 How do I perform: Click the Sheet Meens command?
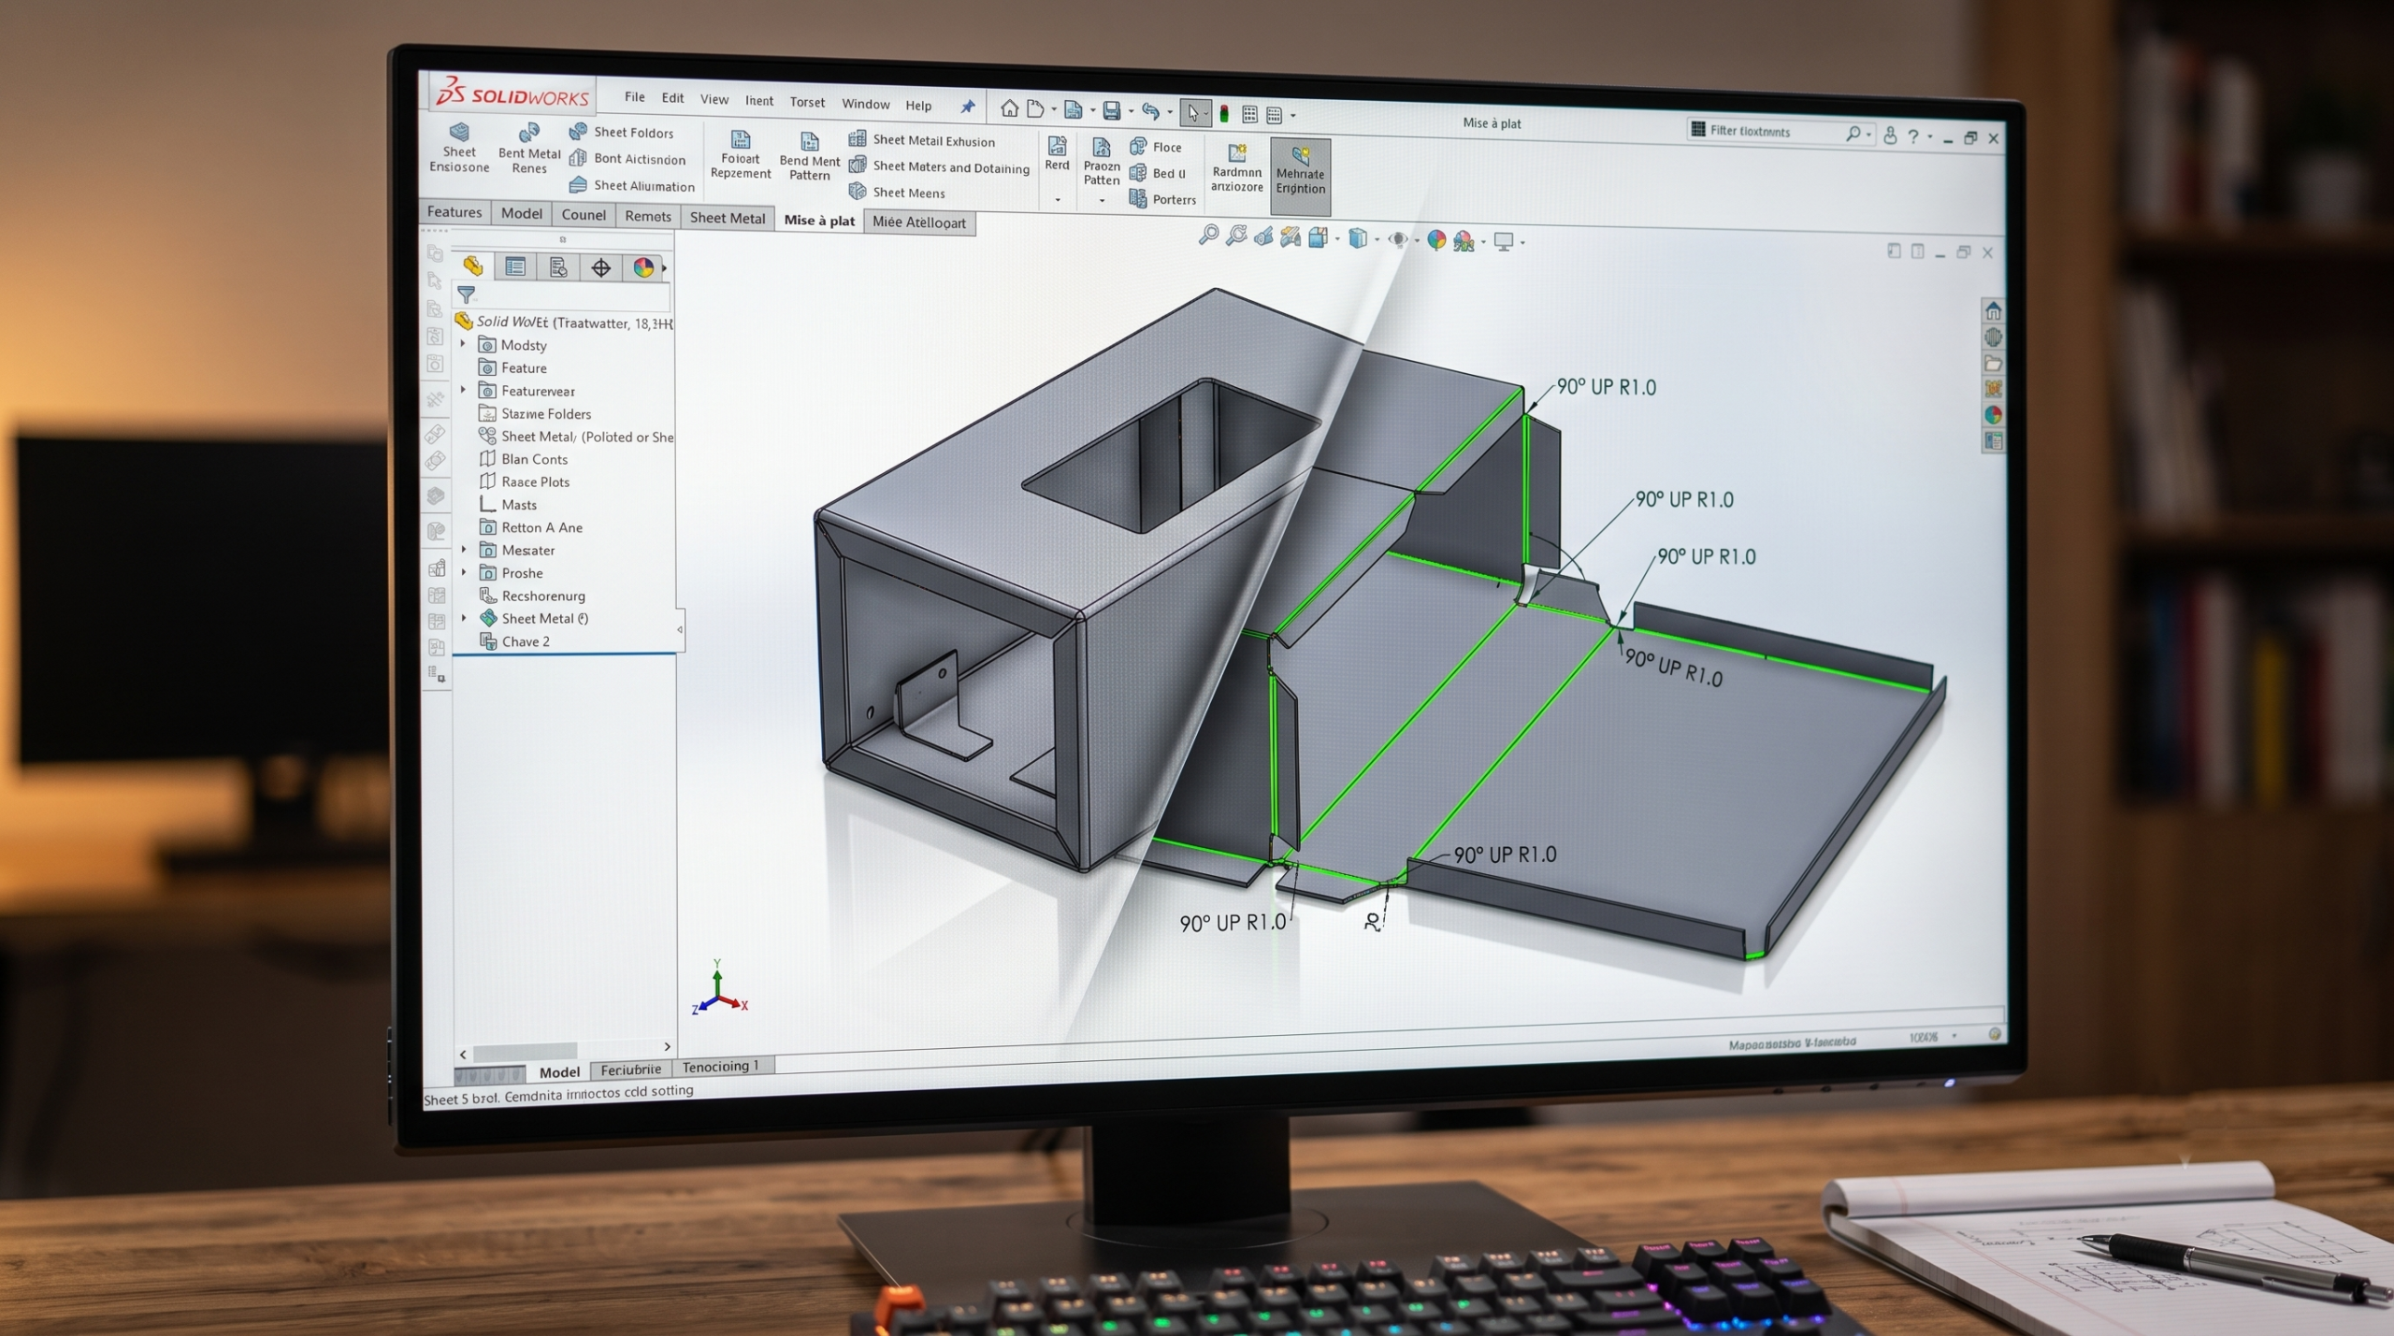tap(897, 192)
